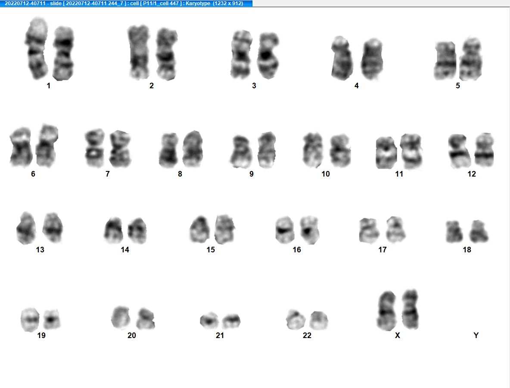Select the left chromosome 11 image
This screenshot has height=388, width=510.
(386, 152)
